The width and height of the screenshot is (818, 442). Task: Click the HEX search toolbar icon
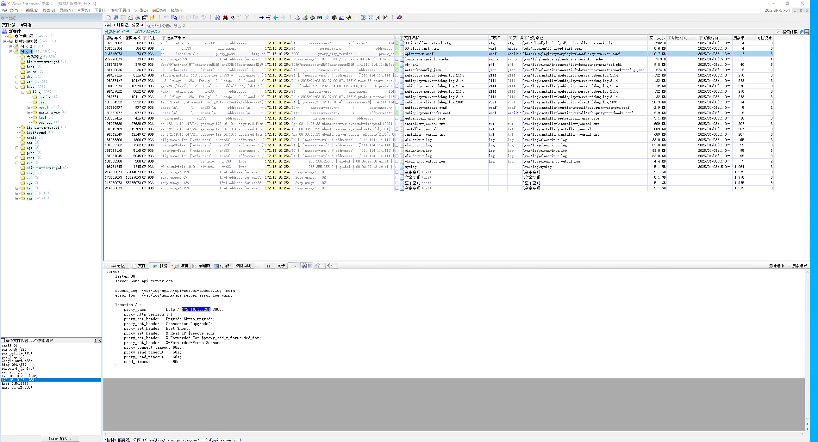tap(232, 18)
